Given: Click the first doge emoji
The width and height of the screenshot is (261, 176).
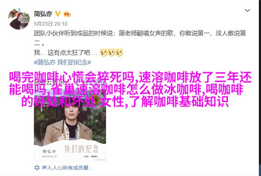Looking at the screenshot, I should pyautogui.click(x=104, y=53).
